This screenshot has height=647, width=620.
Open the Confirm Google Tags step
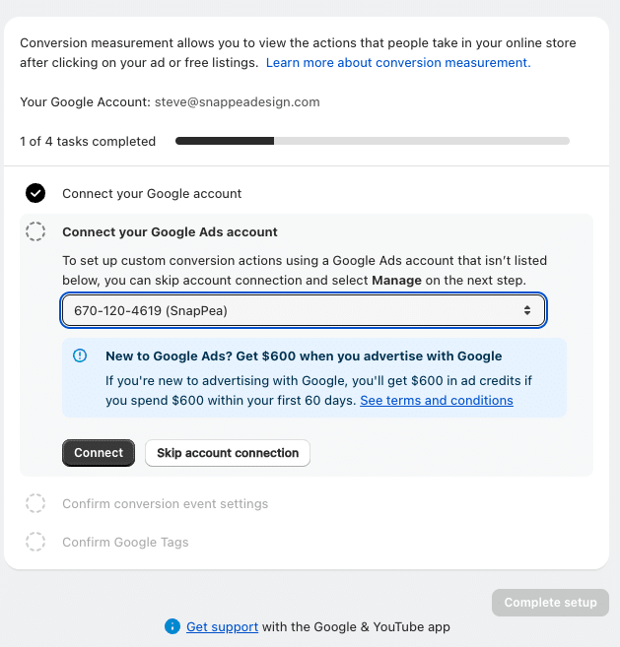tap(125, 542)
